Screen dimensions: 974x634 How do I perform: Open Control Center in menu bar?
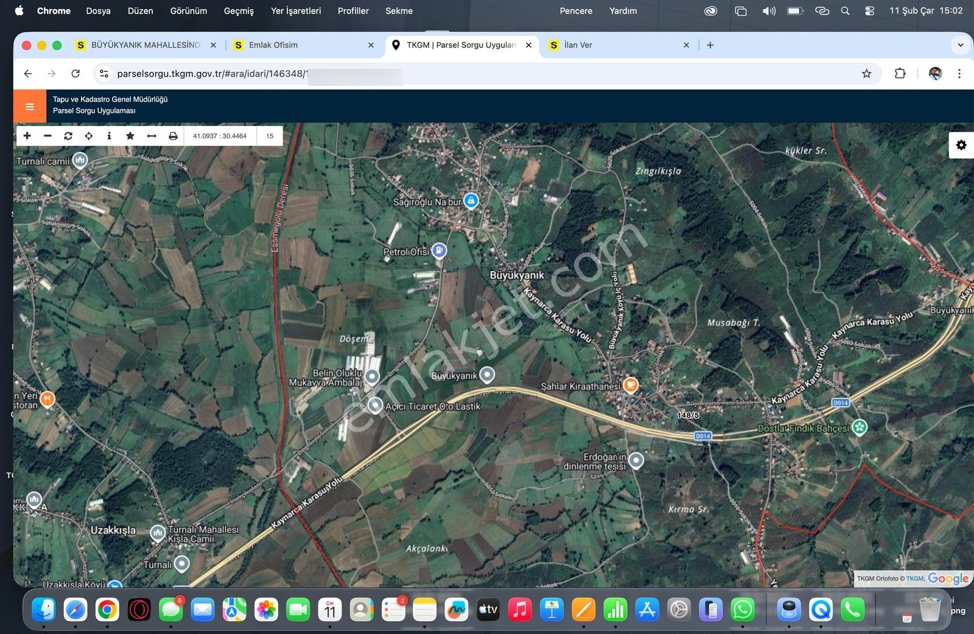click(x=869, y=11)
